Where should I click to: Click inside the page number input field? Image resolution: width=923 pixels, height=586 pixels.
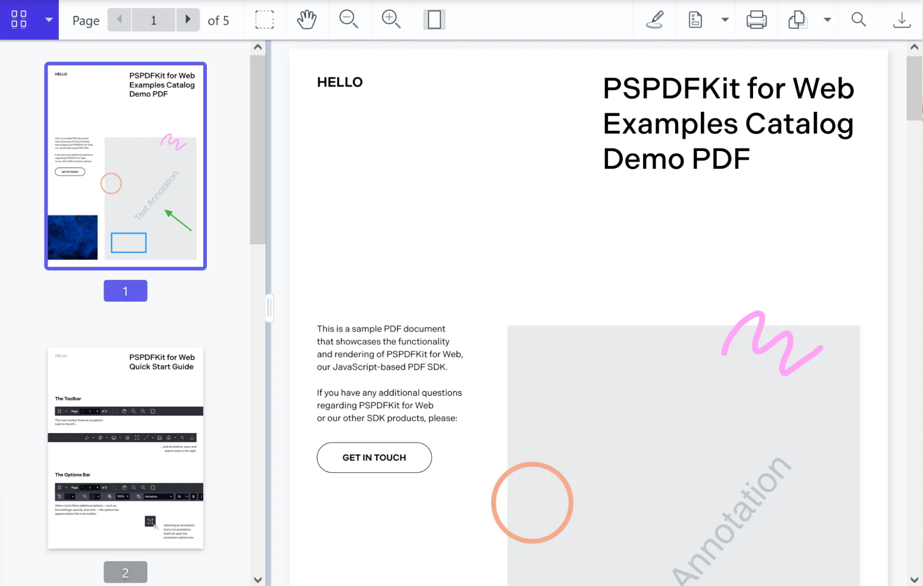click(x=153, y=19)
